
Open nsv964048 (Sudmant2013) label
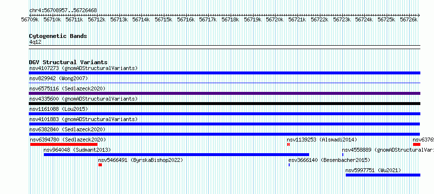pos(77,150)
